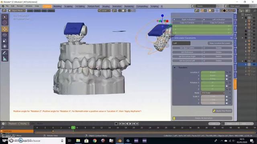Click the trash icon on Delete All Animation
Image resolution: width=257 pixels, height=144 pixels.
[174, 118]
